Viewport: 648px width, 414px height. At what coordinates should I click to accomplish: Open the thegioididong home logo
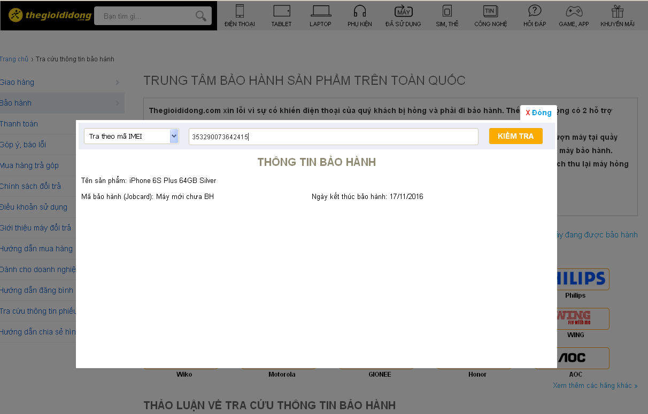pos(50,15)
